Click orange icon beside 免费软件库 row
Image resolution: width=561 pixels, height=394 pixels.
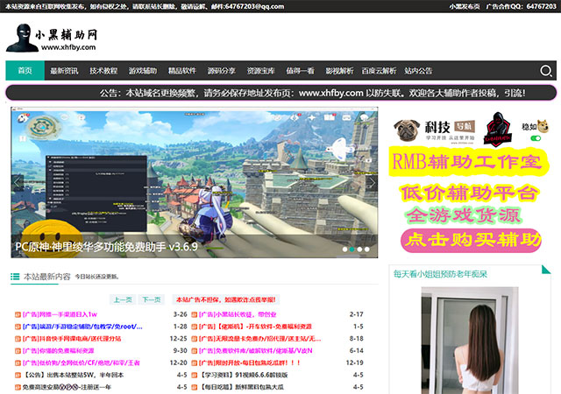coord(195,351)
